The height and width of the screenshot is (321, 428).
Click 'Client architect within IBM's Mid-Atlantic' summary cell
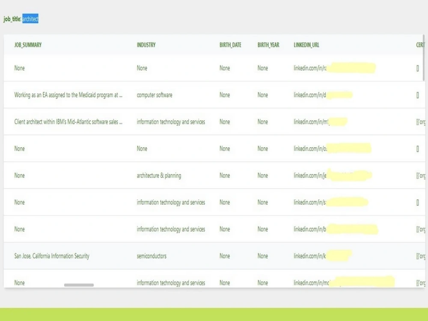tap(68, 122)
